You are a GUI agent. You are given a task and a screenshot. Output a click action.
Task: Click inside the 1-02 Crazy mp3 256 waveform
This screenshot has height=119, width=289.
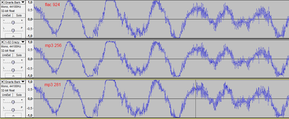click(x=161, y=59)
